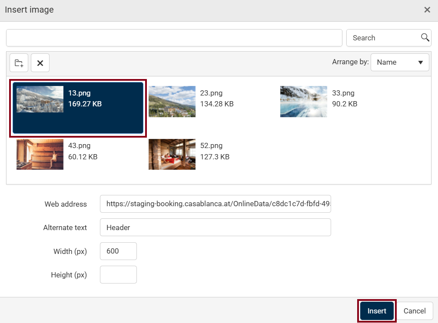Click the 52.png file name
The image size is (438, 323).
[211, 145]
